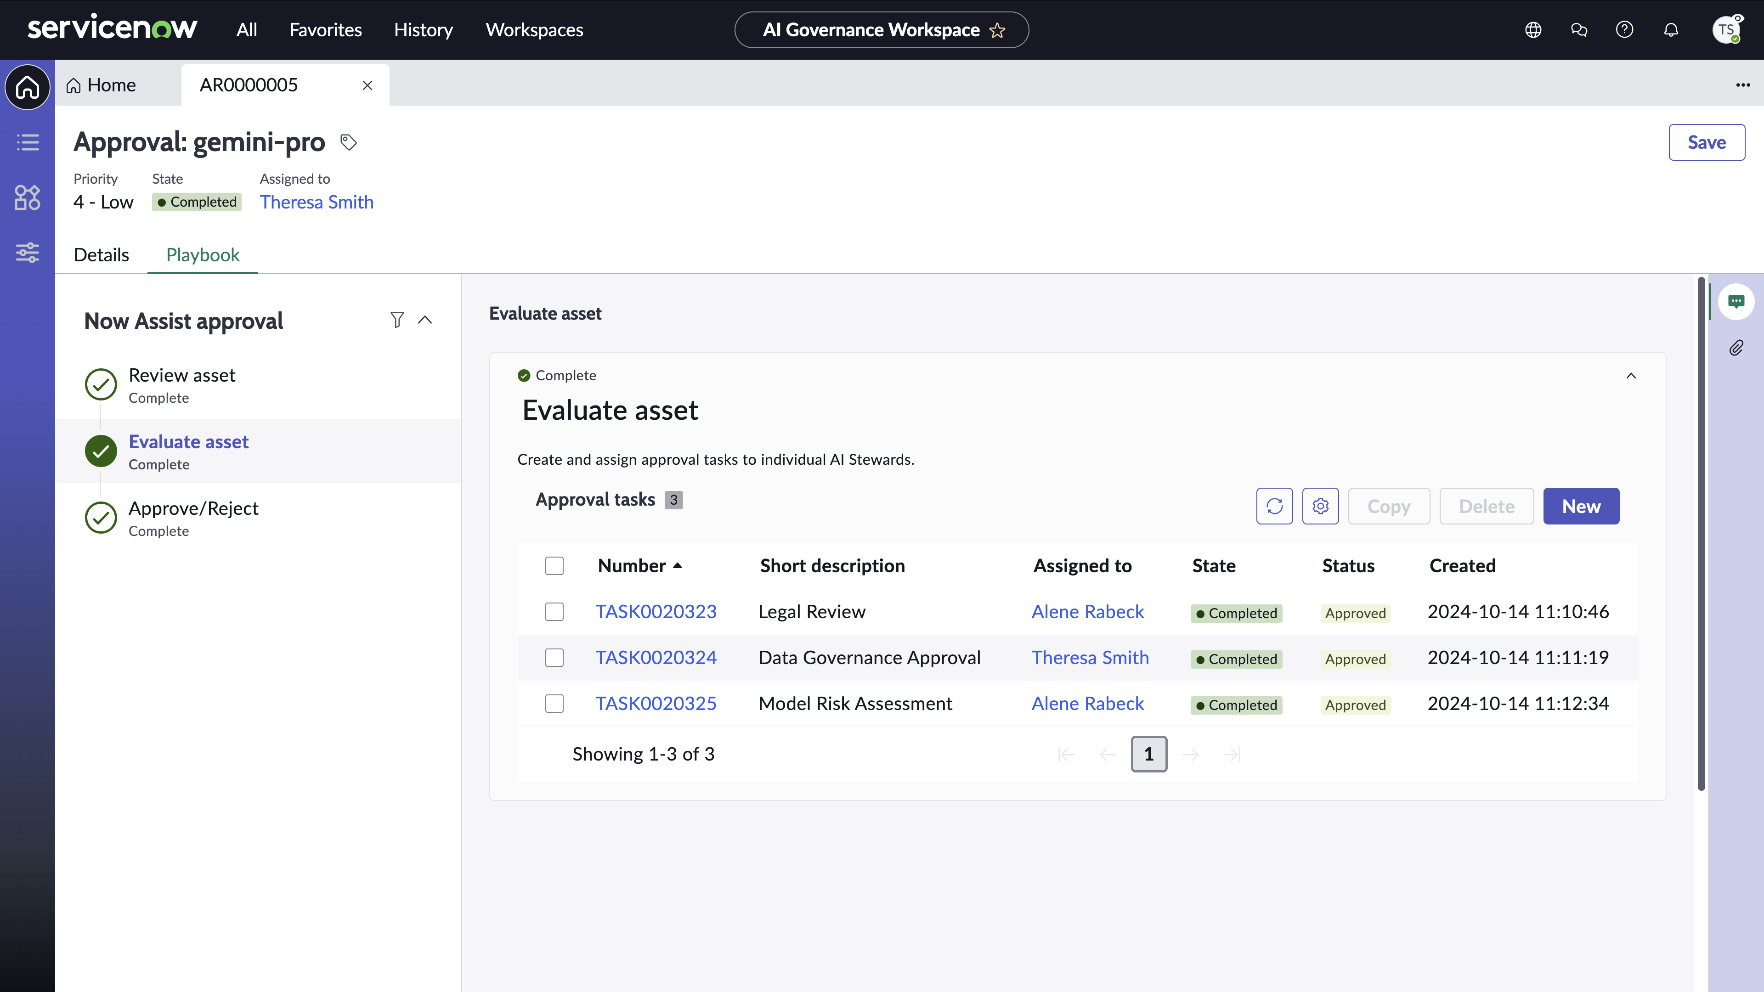Click the Delete button
The height and width of the screenshot is (992, 1764).
coord(1487,506)
